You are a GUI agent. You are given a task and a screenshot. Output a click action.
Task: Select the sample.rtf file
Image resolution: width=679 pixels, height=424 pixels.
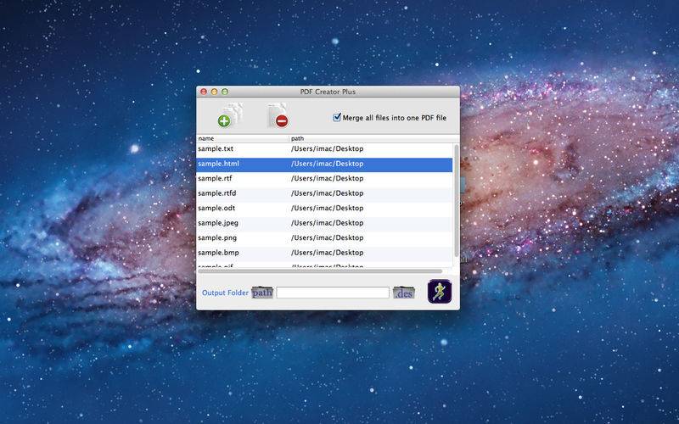325,178
